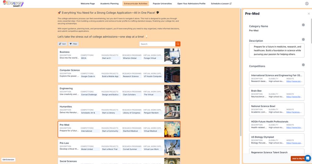
Task: Select the Computer Science code thumbnail
Action: coord(172,75)
